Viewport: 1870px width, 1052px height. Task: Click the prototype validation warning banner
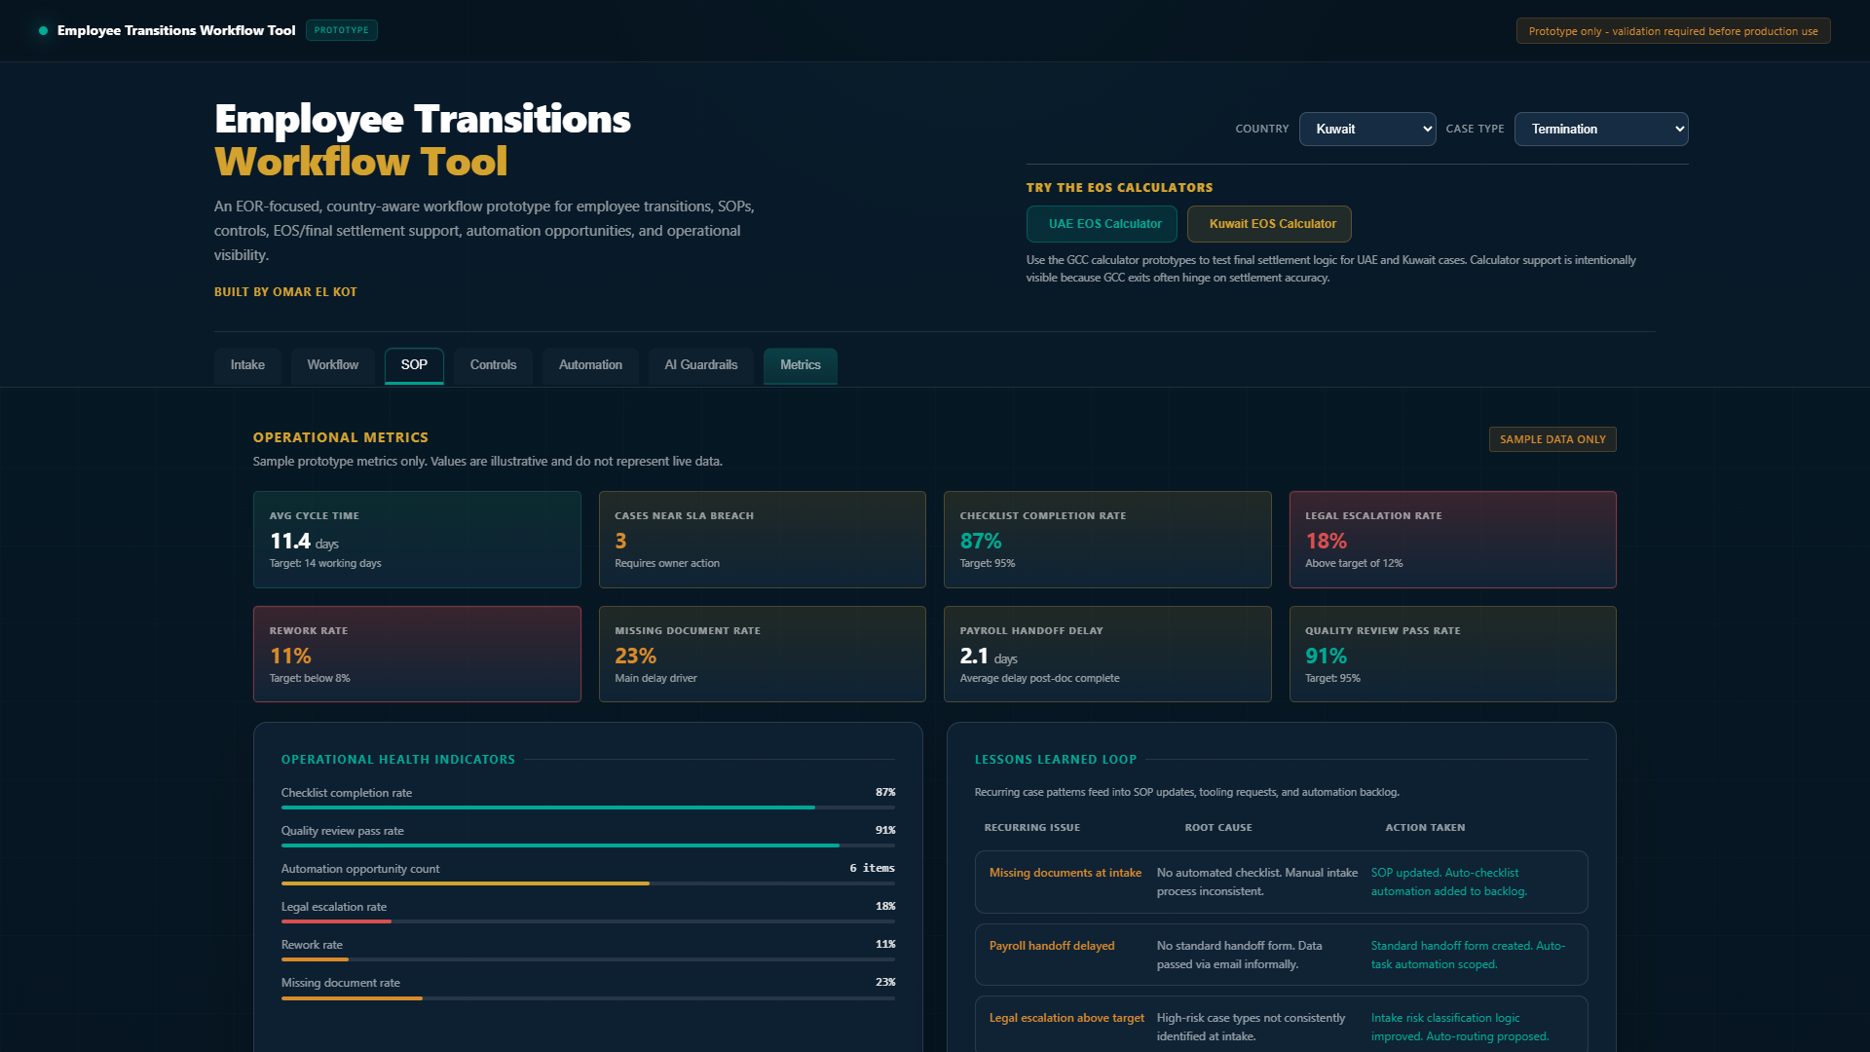pyautogui.click(x=1673, y=31)
